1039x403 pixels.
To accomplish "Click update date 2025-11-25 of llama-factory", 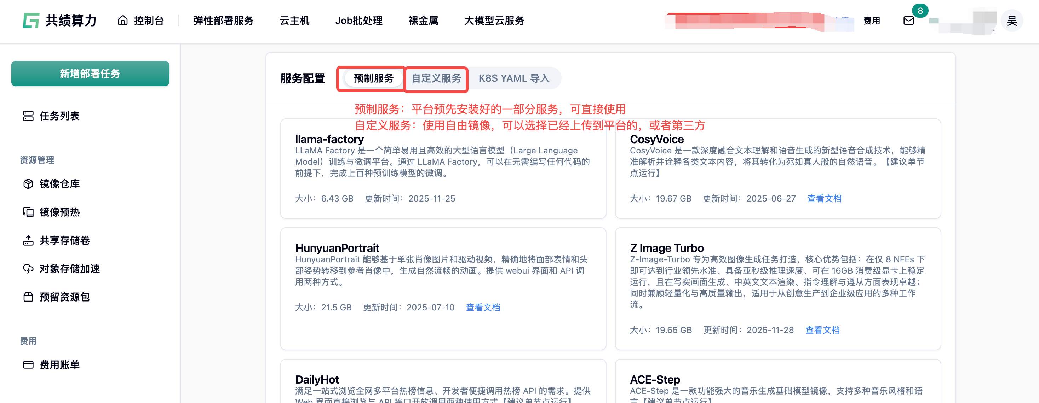I will coord(432,198).
